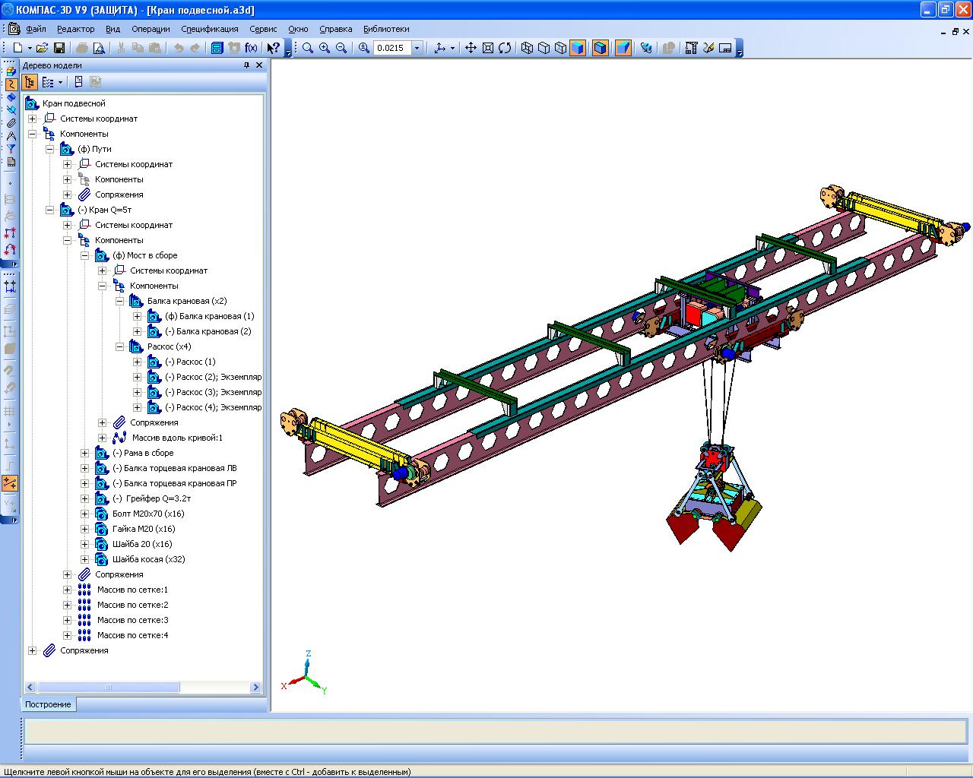Close the Дерево модели panel
Image resolution: width=973 pixels, height=778 pixels.
[259, 65]
